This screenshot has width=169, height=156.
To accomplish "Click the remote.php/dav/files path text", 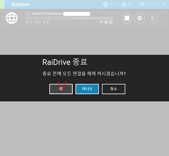I will coord(92,18).
